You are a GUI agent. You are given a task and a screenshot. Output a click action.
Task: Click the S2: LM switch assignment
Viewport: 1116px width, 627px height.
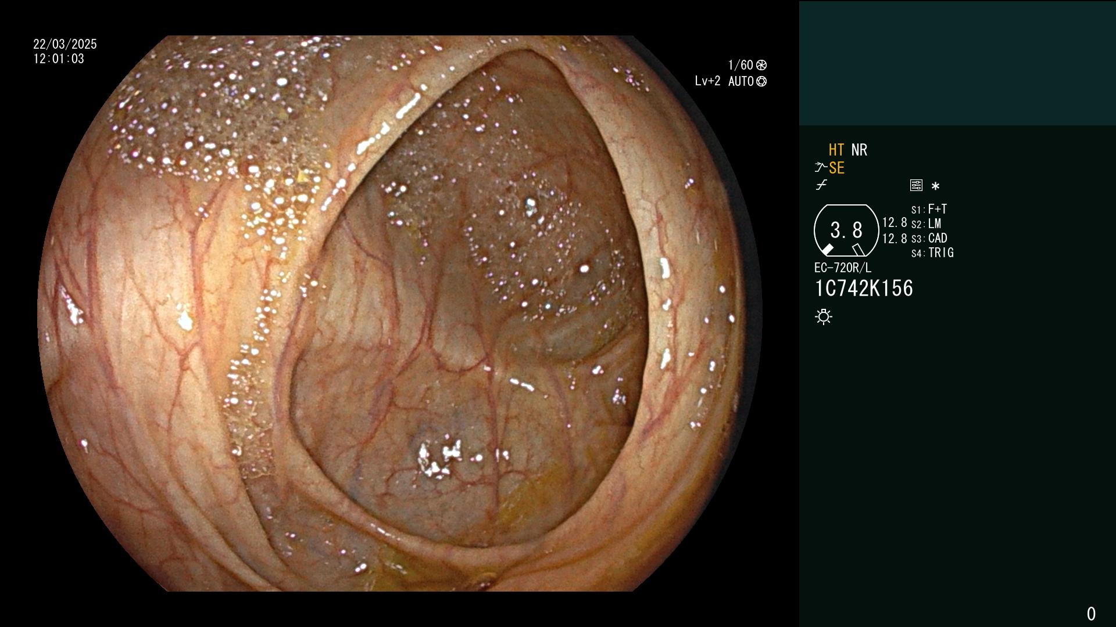926,224
